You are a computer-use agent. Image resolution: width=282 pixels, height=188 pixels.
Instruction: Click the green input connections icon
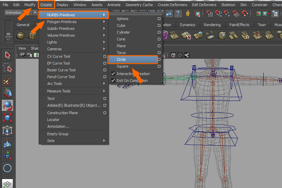(x=258, y=14)
